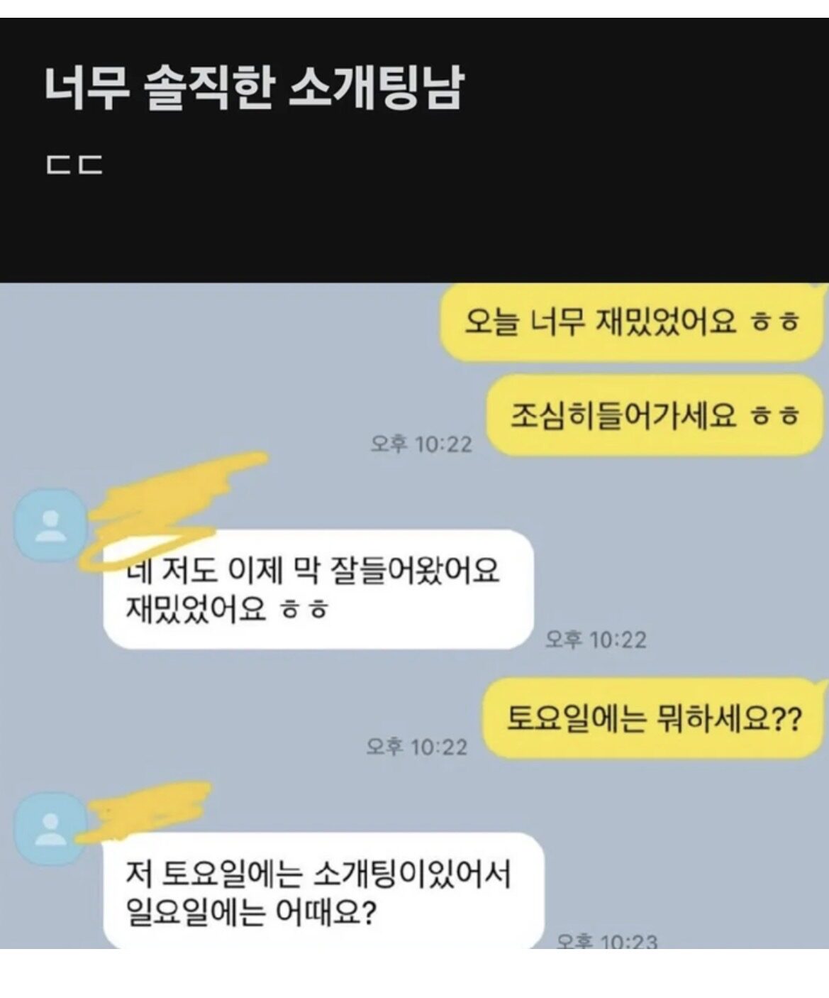Click the ?? ending the 토요일에는 뭐하세요 bubble
Viewport: 829px width, 998px height.
(x=786, y=720)
